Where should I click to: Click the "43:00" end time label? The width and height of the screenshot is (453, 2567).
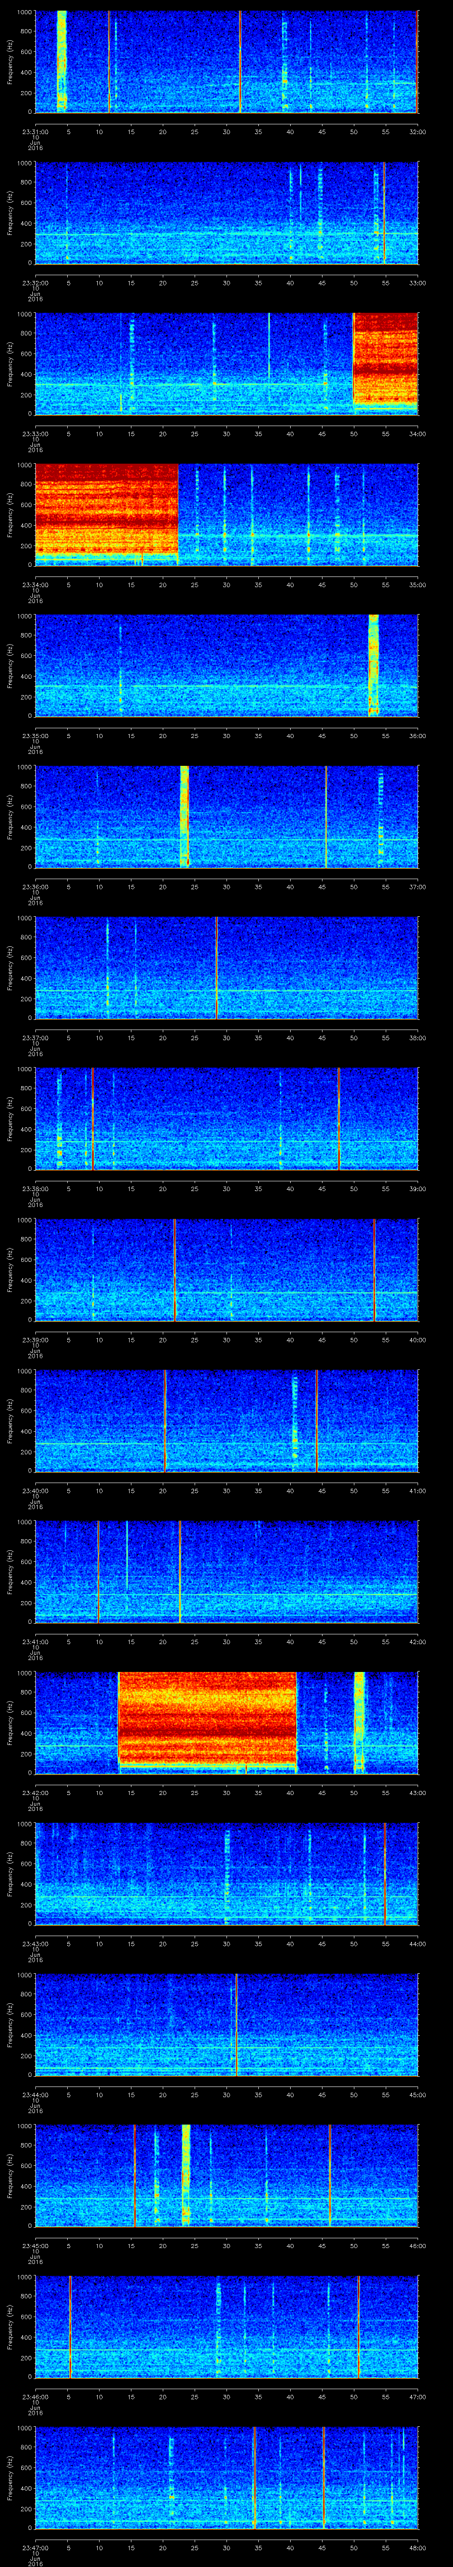pos(417,1793)
